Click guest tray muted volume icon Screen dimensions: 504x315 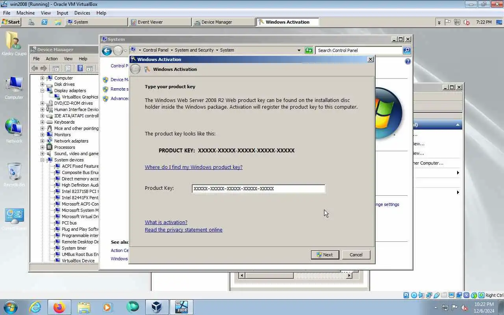tap(467, 22)
